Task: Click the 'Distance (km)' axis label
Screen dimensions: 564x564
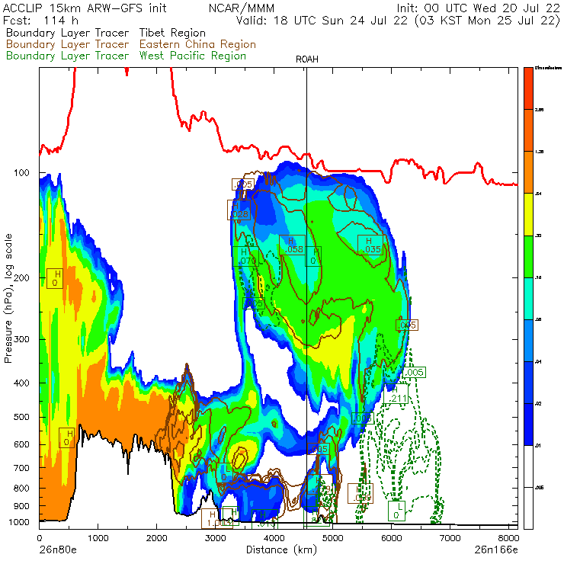Action: (x=282, y=550)
